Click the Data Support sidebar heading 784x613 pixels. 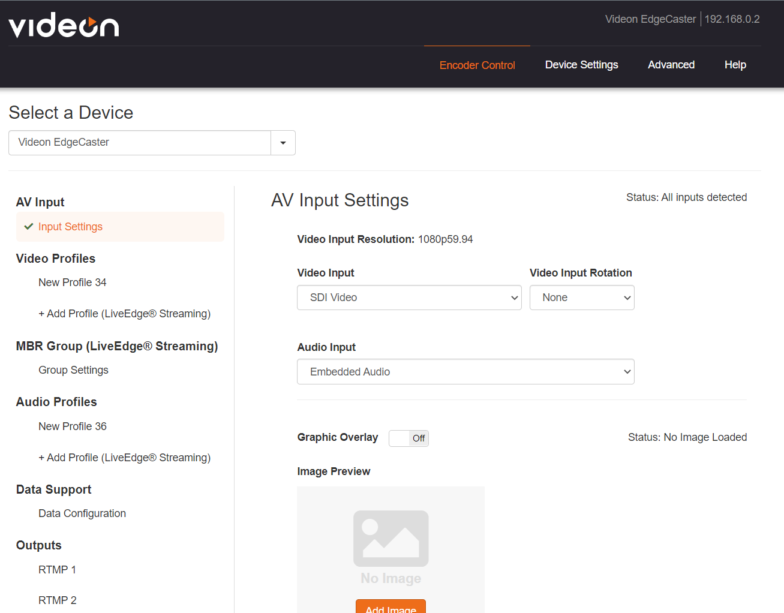[54, 489]
